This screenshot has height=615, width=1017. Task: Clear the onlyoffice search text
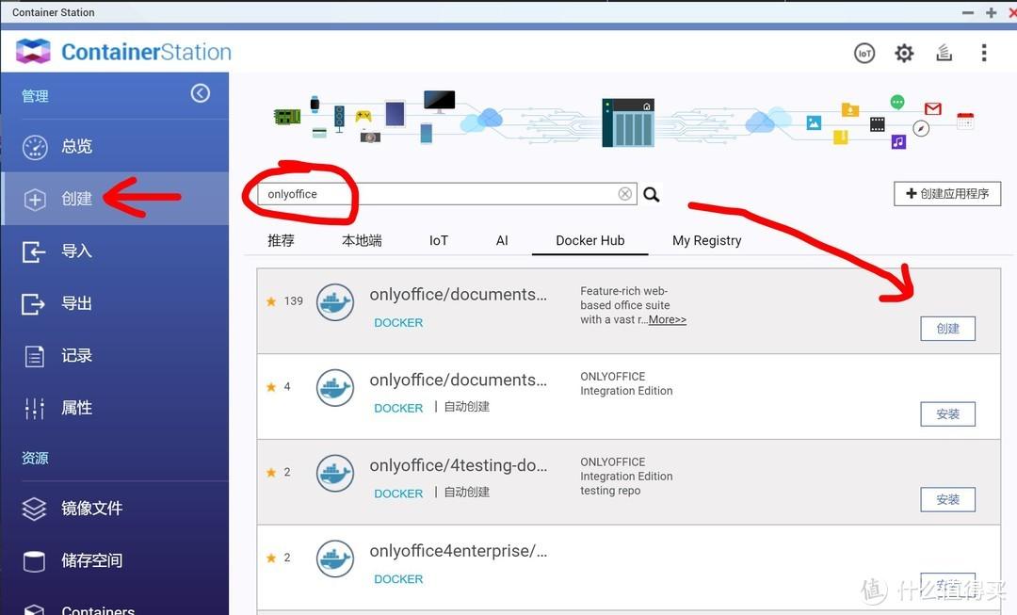tap(624, 194)
